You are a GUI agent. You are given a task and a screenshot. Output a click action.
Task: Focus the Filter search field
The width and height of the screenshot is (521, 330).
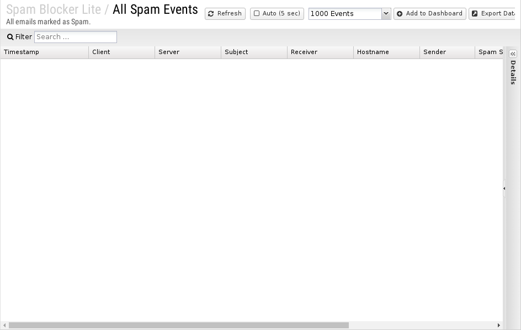[76, 37]
